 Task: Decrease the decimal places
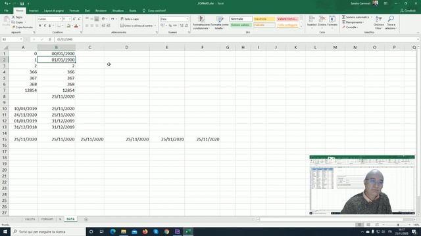click(x=186, y=26)
